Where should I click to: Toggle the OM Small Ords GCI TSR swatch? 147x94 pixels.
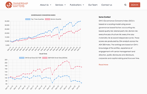tap(22, 58)
